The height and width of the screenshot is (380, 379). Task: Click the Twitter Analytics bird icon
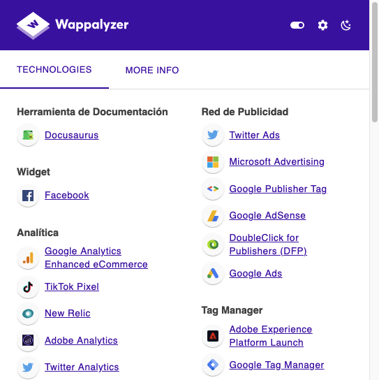tap(28, 367)
